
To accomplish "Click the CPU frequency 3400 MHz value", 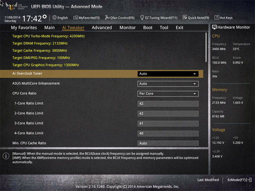I will [219, 49].
